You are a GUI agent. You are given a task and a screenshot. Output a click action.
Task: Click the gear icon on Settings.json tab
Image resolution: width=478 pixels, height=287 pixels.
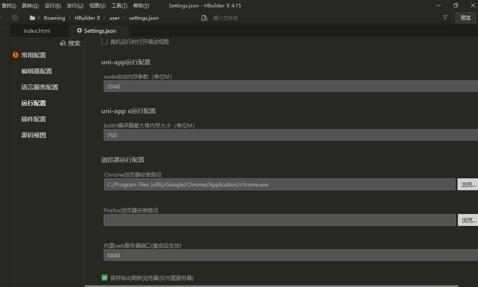80,30
